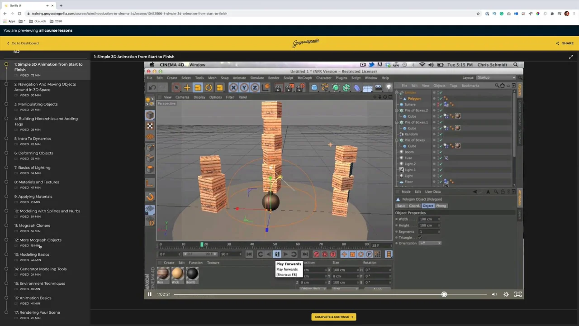Click the blue deformer icon
The image size is (579, 326).
coord(357,87)
